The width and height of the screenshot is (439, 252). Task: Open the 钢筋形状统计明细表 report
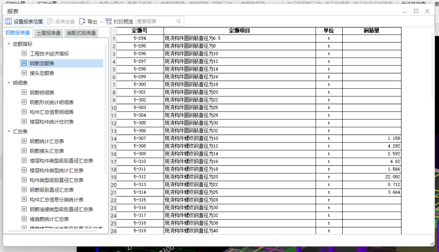(x=52, y=102)
